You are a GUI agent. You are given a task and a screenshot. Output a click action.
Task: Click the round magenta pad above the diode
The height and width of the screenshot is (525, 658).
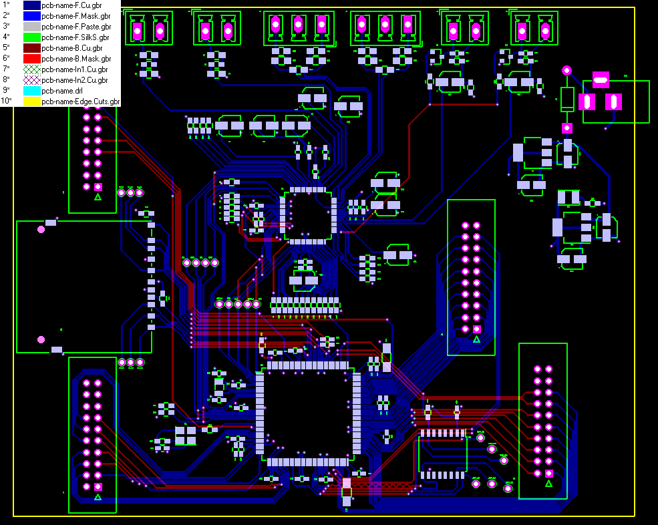566,71
